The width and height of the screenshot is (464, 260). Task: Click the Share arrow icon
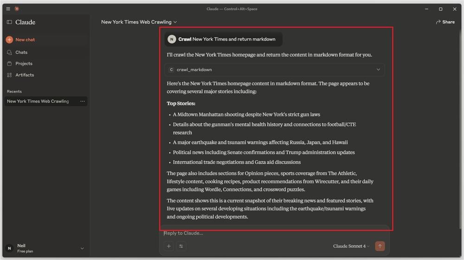[438, 22]
